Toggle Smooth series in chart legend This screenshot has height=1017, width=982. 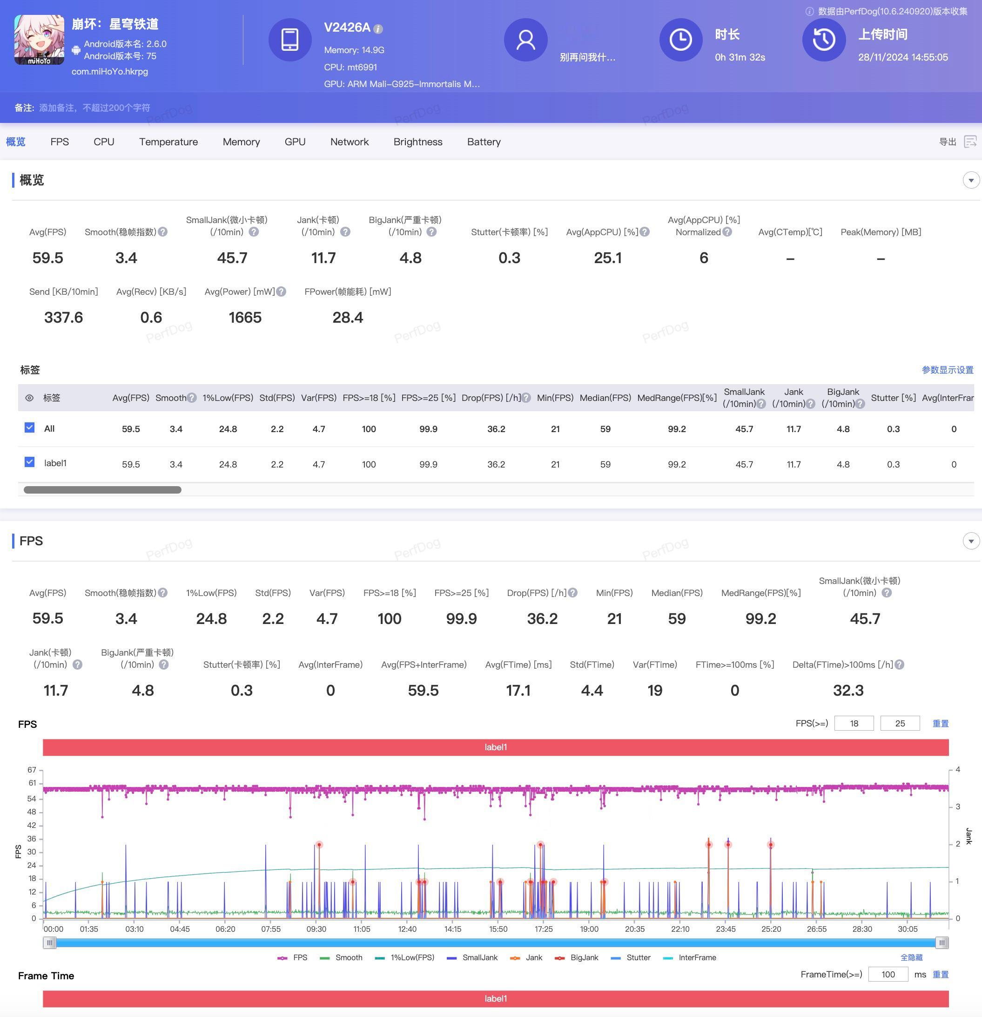(341, 957)
